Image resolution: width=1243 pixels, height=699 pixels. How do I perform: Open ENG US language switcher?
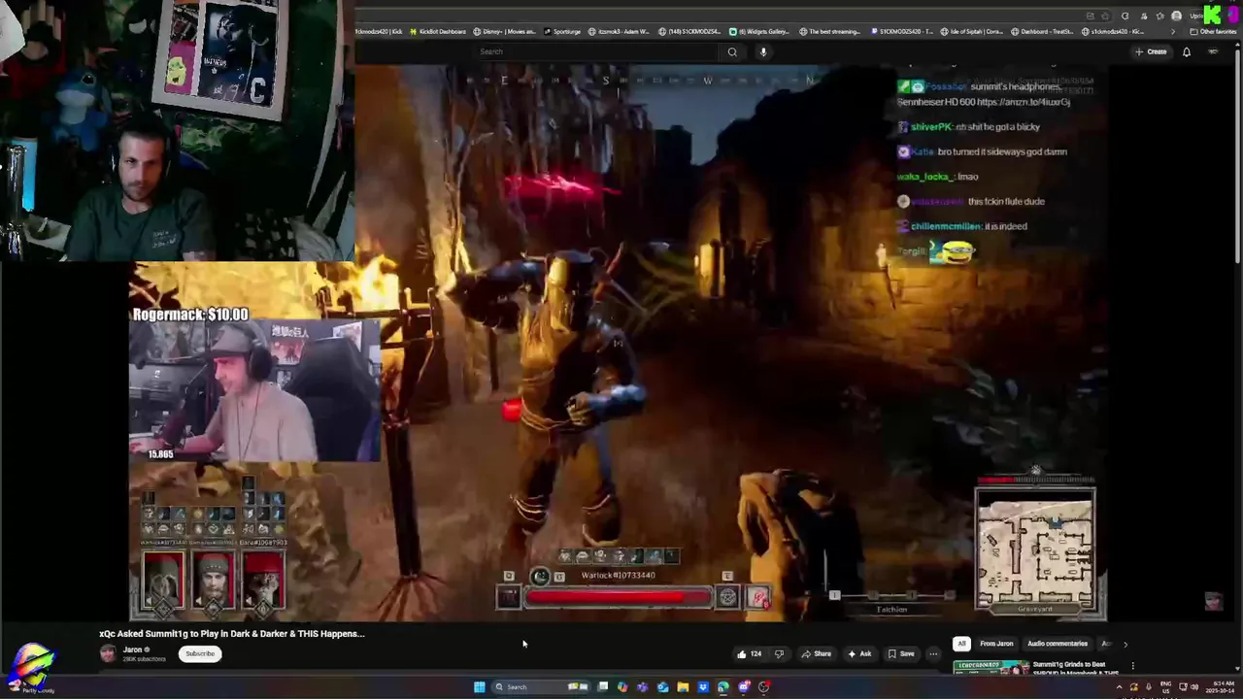(x=1165, y=687)
